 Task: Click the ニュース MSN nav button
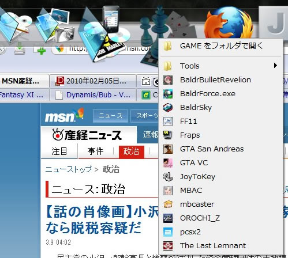click(x=110, y=116)
